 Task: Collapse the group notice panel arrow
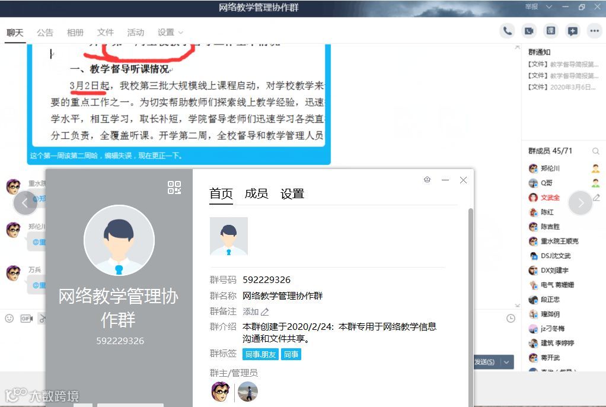518,47
